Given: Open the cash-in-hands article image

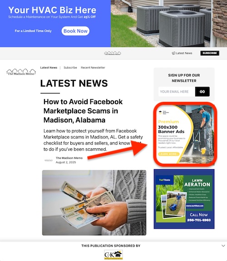Looking at the screenshot, I should [x=94, y=203].
